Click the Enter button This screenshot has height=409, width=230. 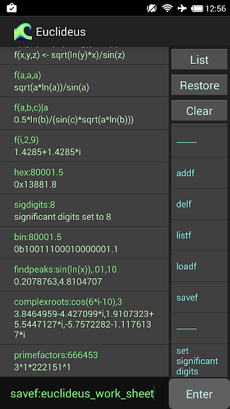coord(199,394)
